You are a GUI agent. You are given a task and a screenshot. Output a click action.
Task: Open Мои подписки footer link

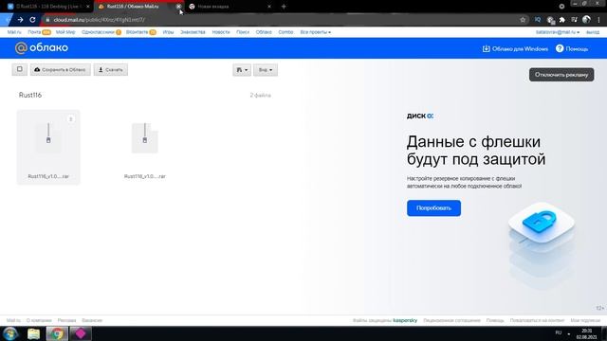pyautogui.click(x=585, y=320)
